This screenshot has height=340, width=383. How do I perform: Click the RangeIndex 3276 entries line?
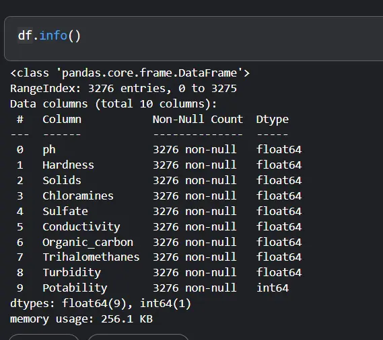pos(123,88)
